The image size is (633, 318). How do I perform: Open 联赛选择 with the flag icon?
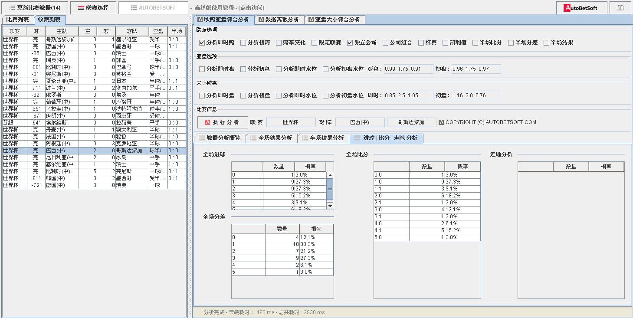(x=93, y=8)
